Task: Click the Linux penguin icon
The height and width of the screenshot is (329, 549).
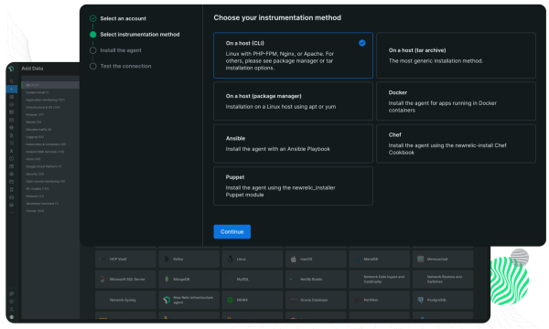Action: pos(230,259)
